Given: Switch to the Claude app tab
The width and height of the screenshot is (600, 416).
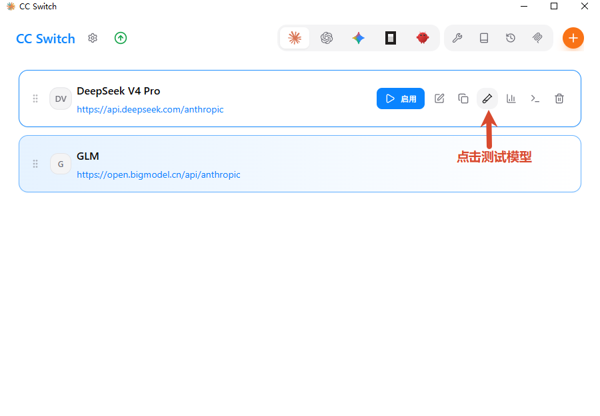Looking at the screenshot, I should (295, 38).
